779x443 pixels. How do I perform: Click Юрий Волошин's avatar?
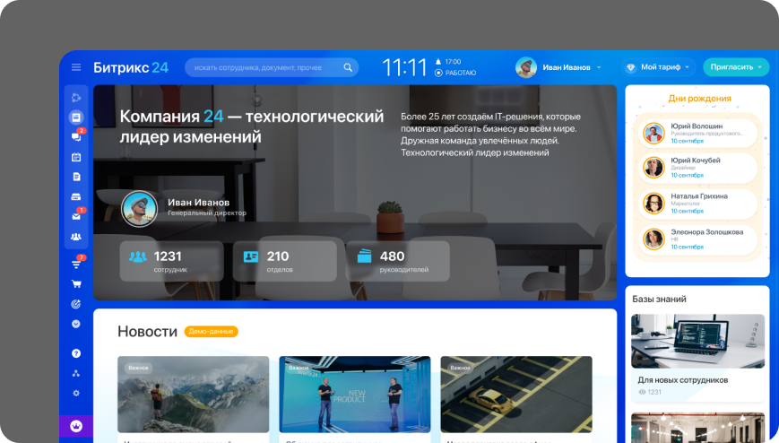point(653,134)
